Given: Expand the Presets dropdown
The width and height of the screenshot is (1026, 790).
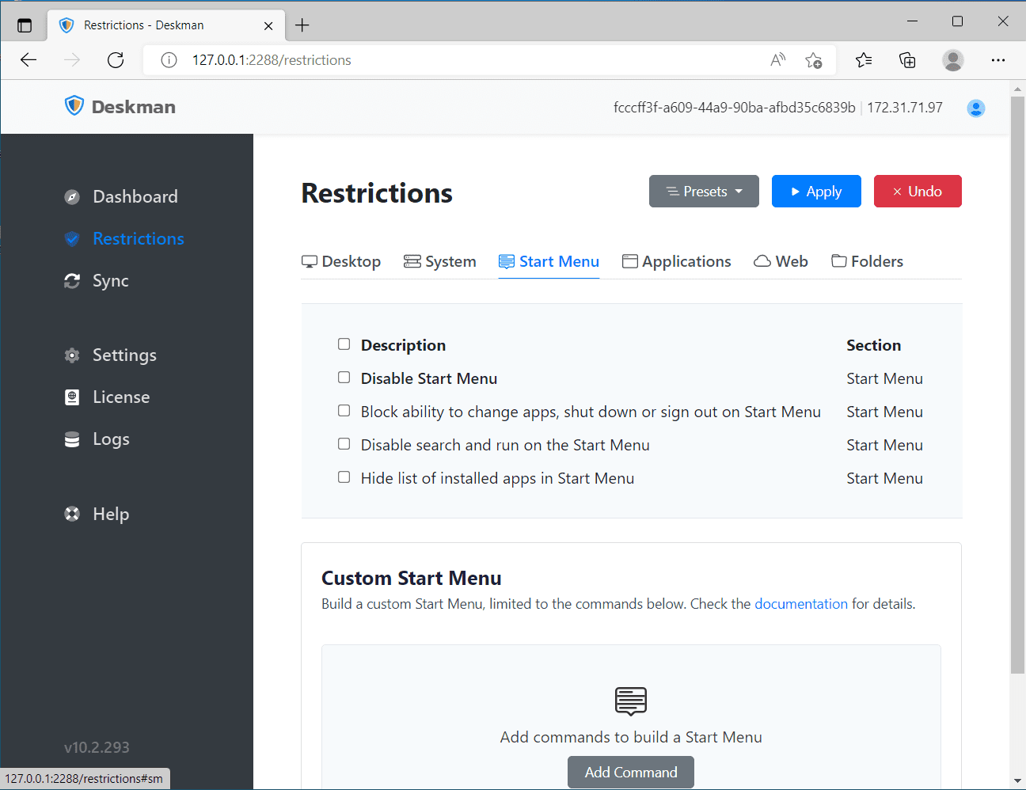Looking at the screenshot, I should (x=704, y=192).
